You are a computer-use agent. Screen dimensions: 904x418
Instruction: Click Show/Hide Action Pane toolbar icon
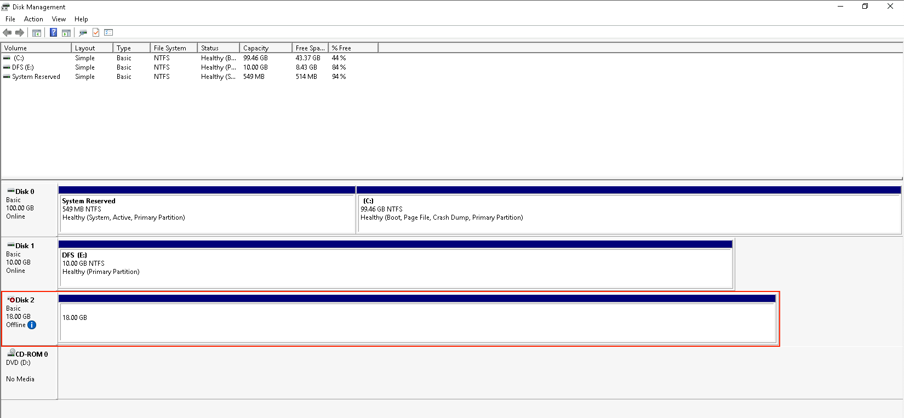coord(66,33)
